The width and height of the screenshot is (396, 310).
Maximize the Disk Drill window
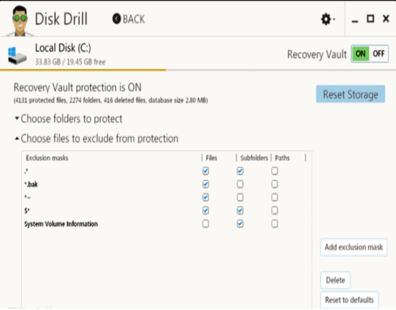pos(370,19)
